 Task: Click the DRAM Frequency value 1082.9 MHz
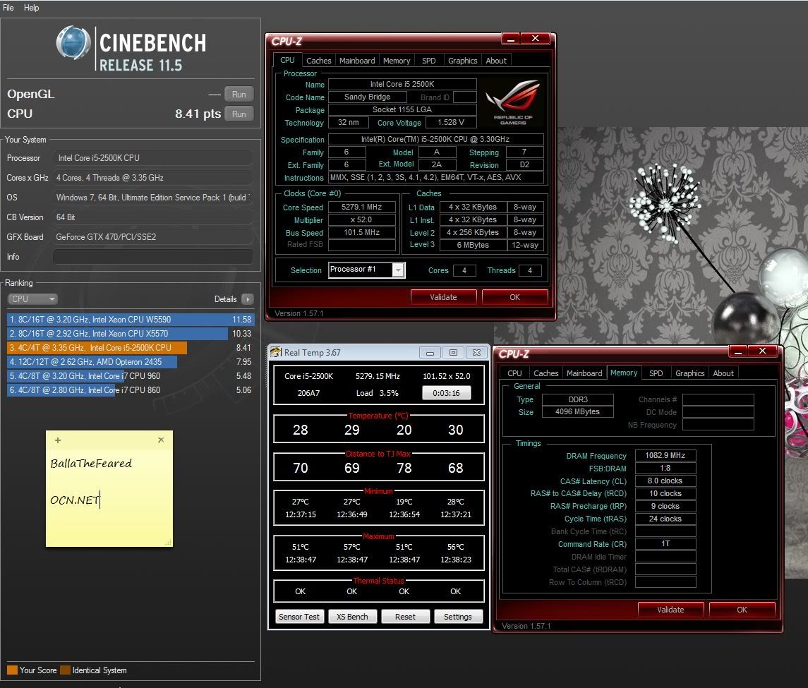(665, 456)
